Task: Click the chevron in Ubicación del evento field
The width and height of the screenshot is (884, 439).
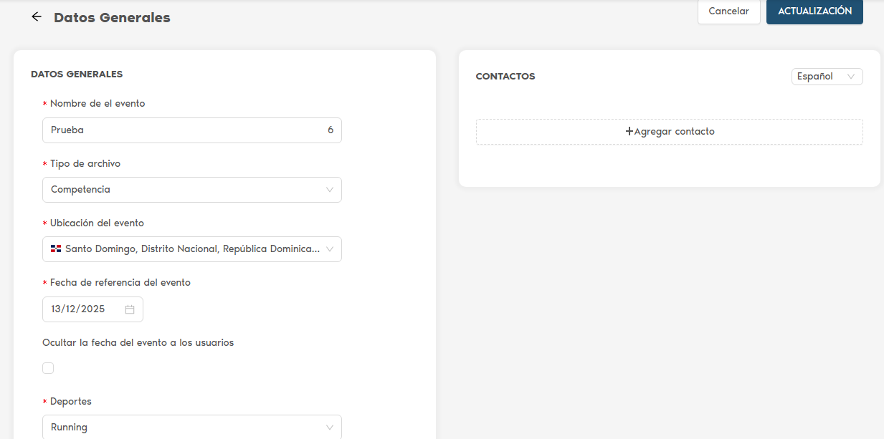Action: click(x=330, y=249)
